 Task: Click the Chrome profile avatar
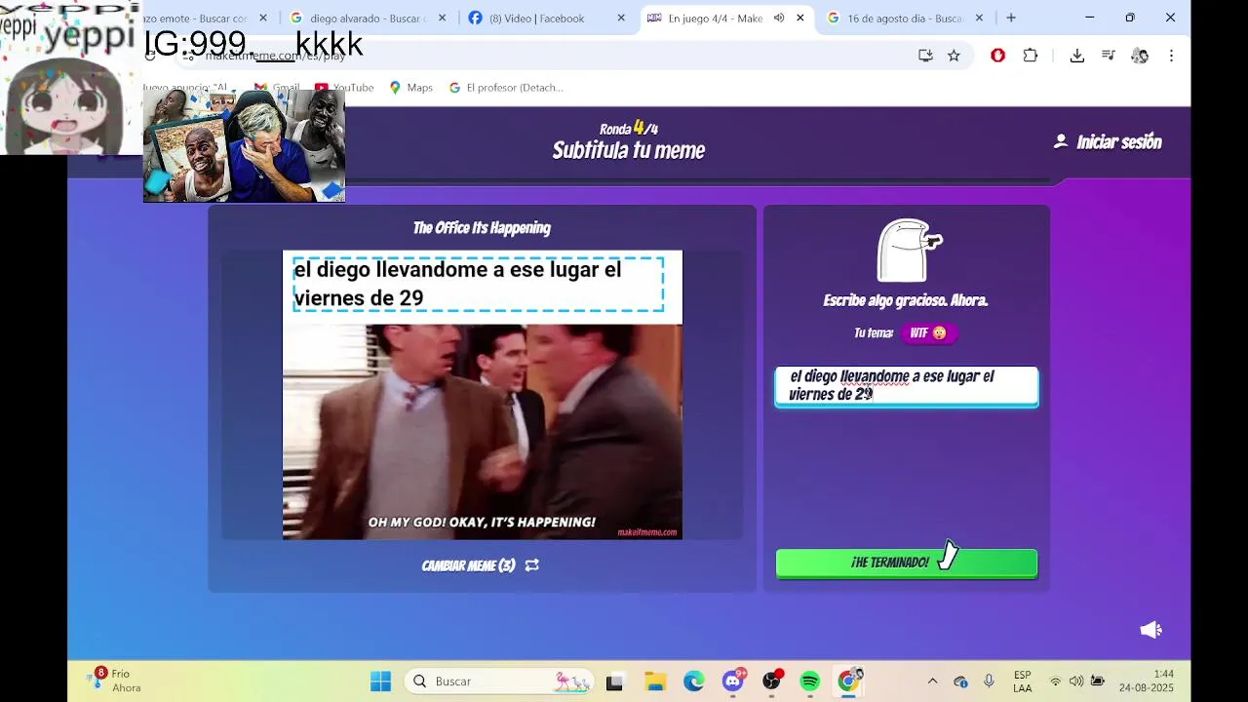coord(1140,56)
